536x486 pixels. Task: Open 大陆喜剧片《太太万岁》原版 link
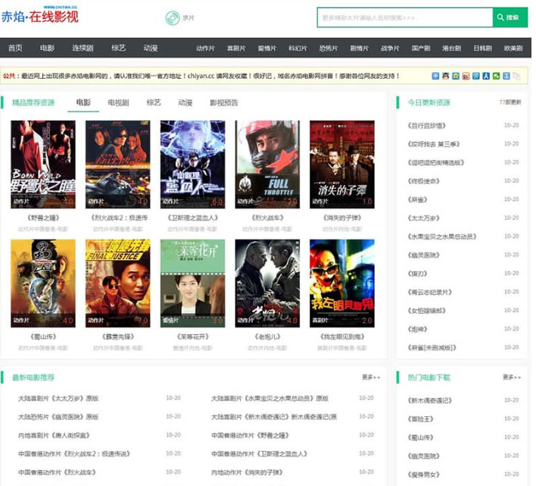point(58,398)
